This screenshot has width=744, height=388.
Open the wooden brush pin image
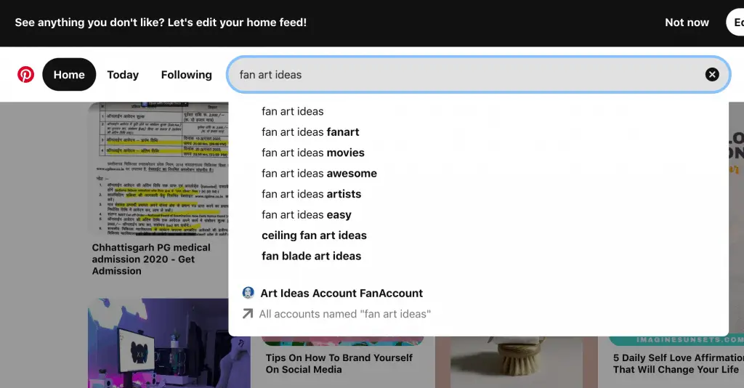[x=517, y=362]
